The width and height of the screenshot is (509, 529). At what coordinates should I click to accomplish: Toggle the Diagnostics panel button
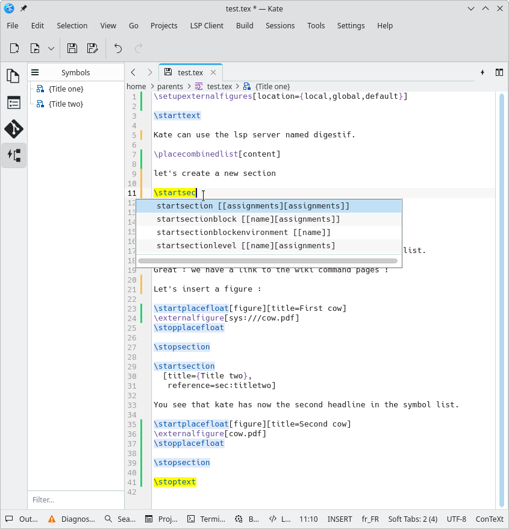72,519
